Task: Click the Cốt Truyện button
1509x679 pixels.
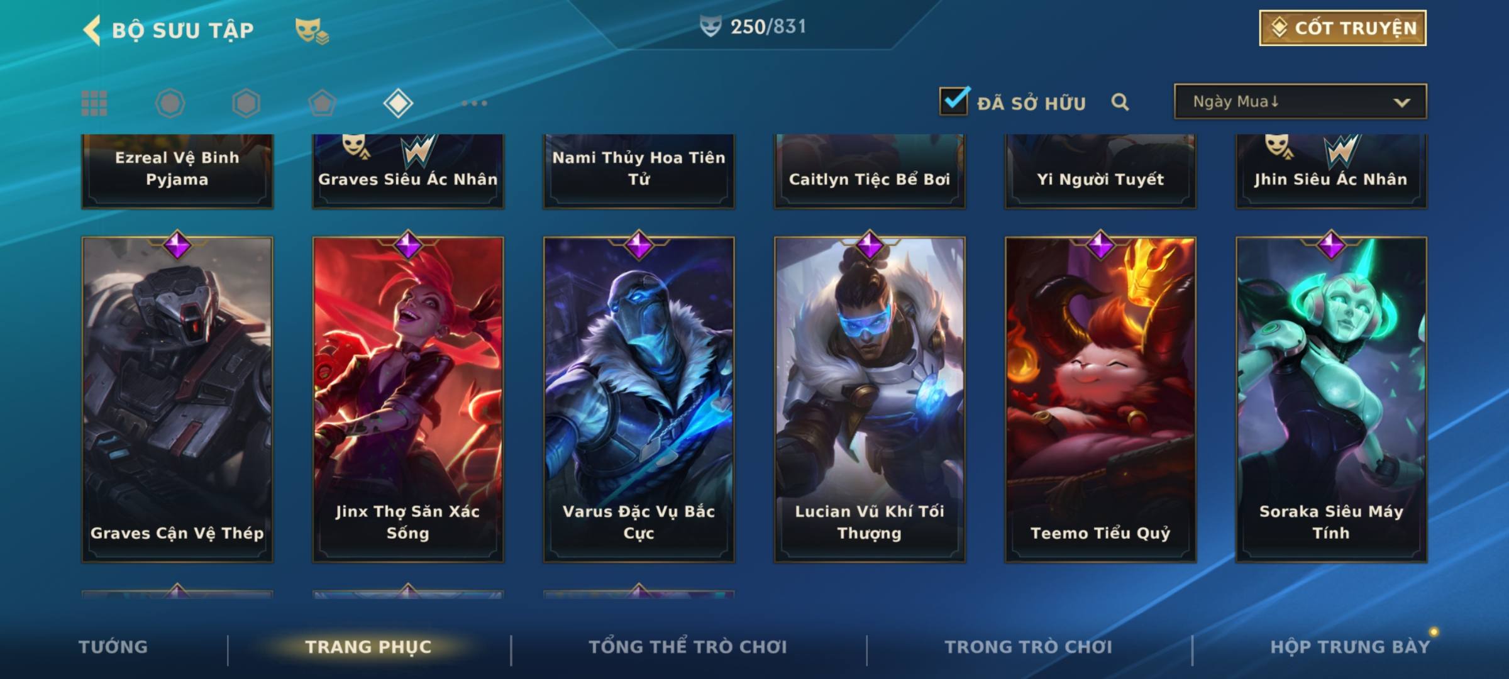Action: (x=1342, y=28)
